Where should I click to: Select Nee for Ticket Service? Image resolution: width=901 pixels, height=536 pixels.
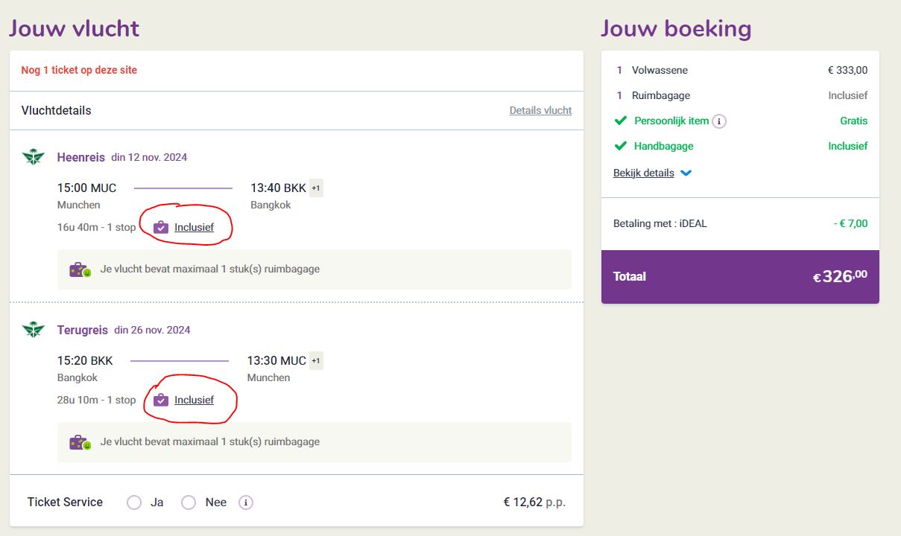(189, 502)
